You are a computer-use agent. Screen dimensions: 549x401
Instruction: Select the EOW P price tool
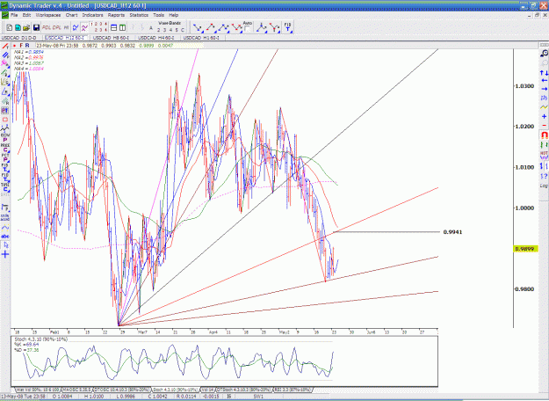coord(5,137)
